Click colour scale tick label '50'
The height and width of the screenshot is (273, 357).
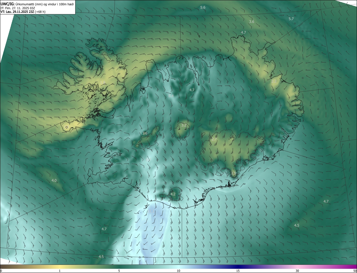coord(355,271)
